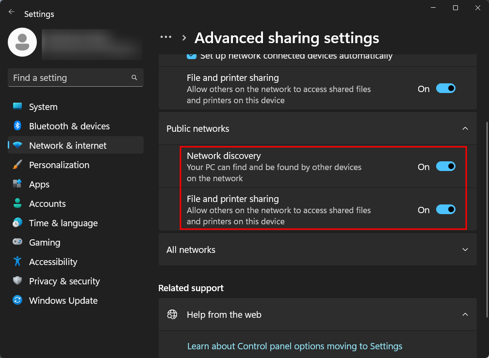Open the Apps settings section

[x=39, y=184]
